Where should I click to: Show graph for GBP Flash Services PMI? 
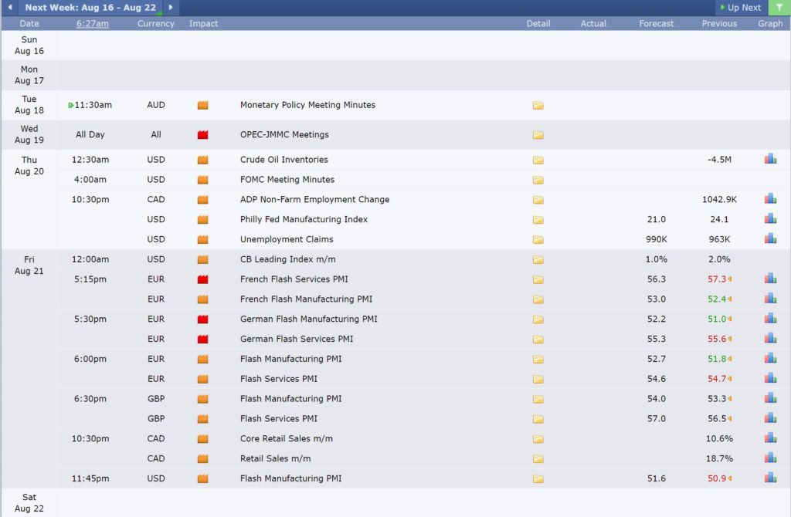(x=770, y=417)
